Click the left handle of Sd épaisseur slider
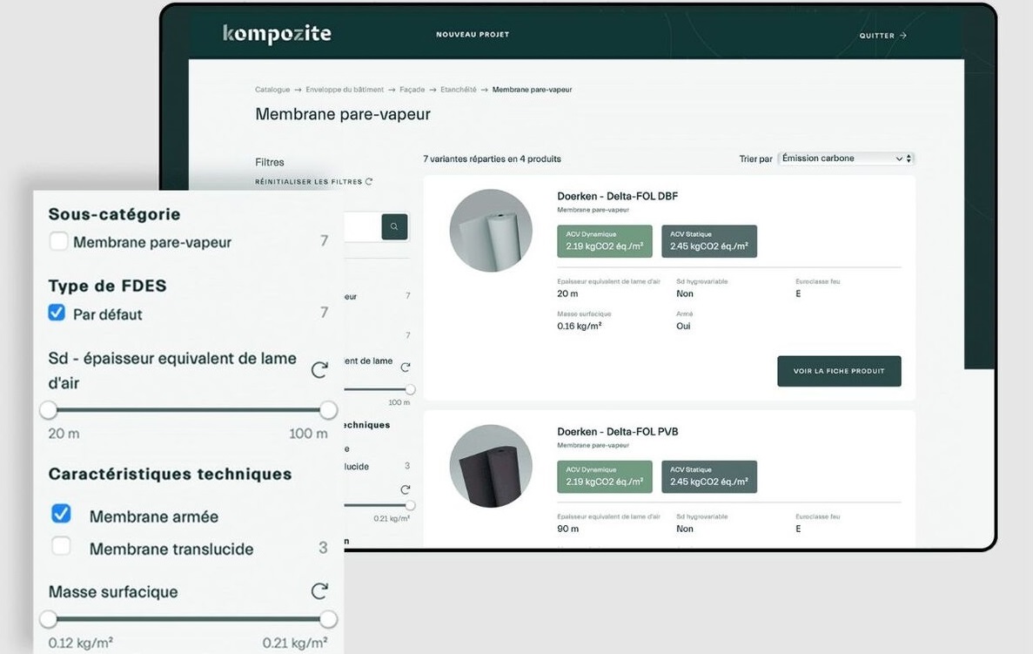Viewport: 1033px width, 654px height. pos(49,410)
